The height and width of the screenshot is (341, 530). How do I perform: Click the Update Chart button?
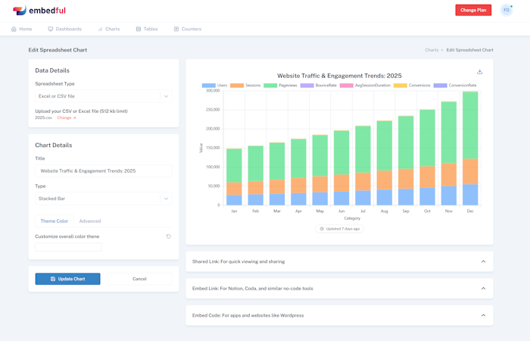[67, 279]
